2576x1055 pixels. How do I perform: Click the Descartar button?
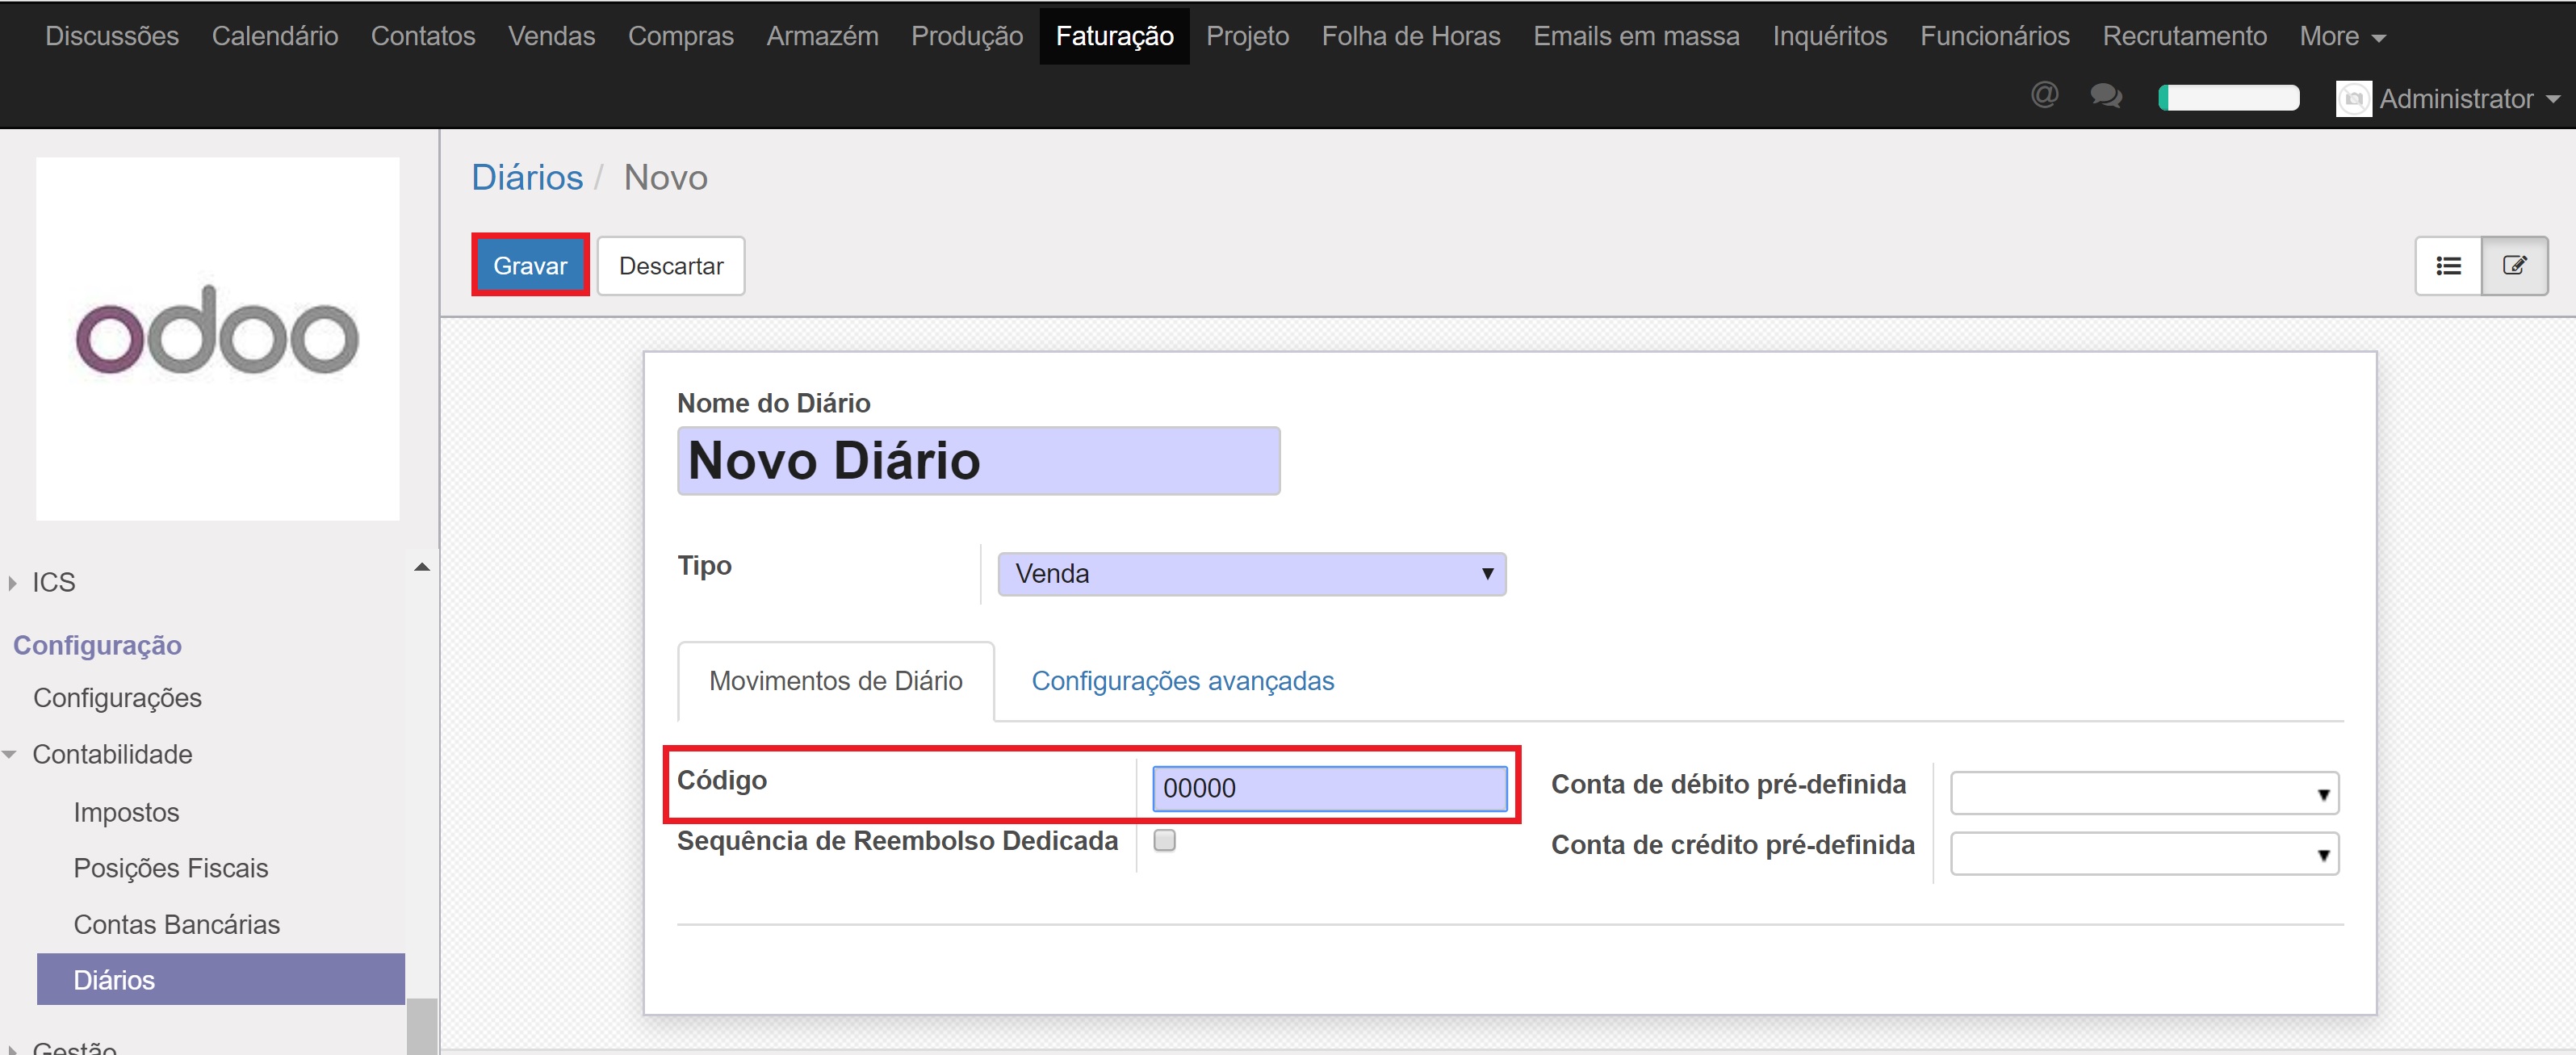tap(670, 266)
